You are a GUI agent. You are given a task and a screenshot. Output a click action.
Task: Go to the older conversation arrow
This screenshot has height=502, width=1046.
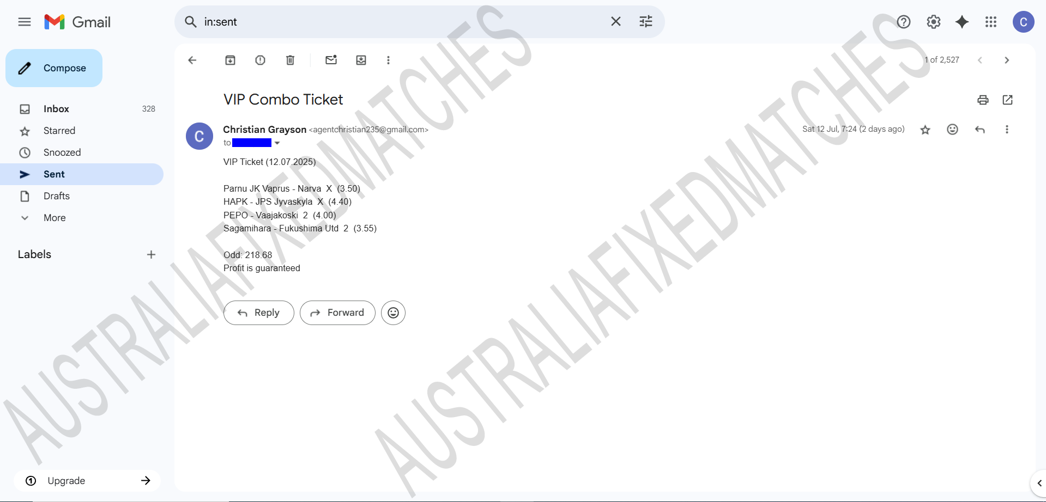pos(1007,60)
